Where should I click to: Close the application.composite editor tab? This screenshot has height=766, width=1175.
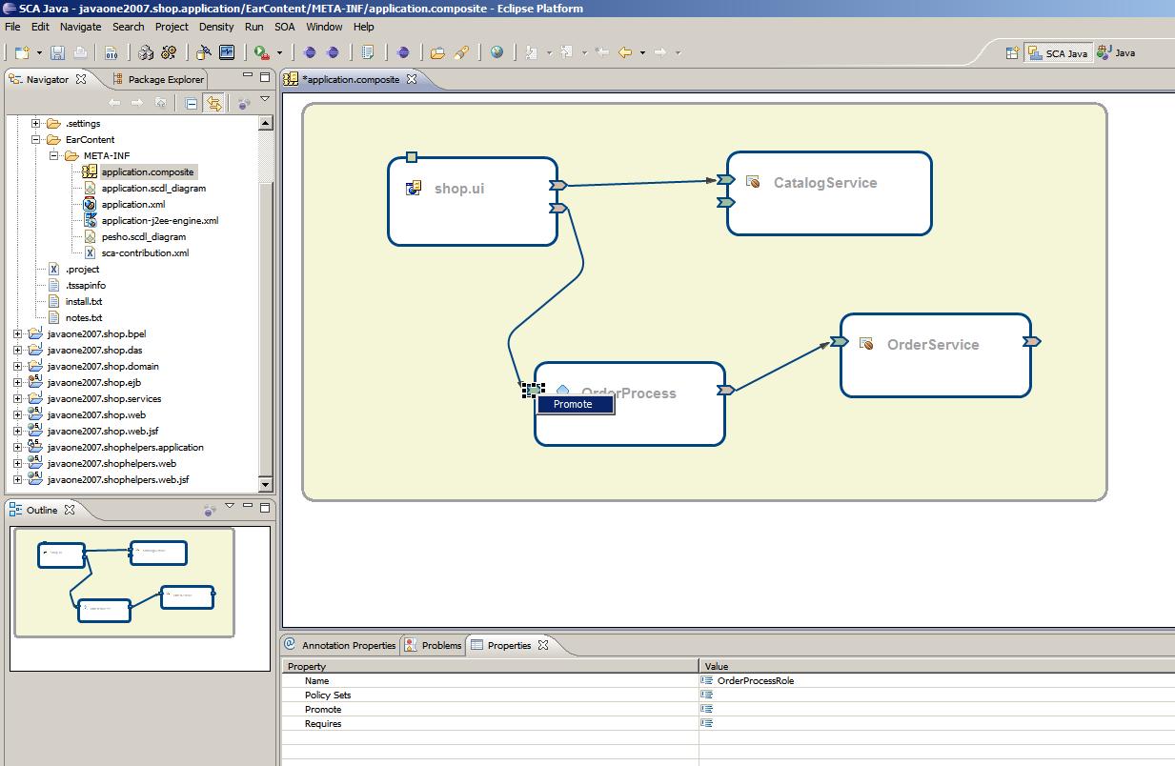412,79
